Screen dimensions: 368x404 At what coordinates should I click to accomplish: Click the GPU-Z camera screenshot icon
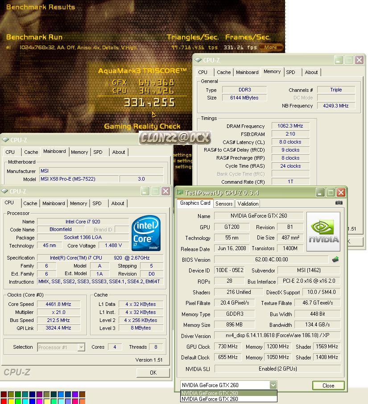pyautogui.click(x=339, y=203)
